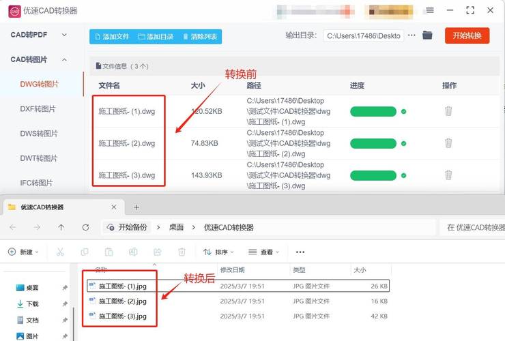Collapse the CAD转图片 section chevron

[x=64, y=59]
